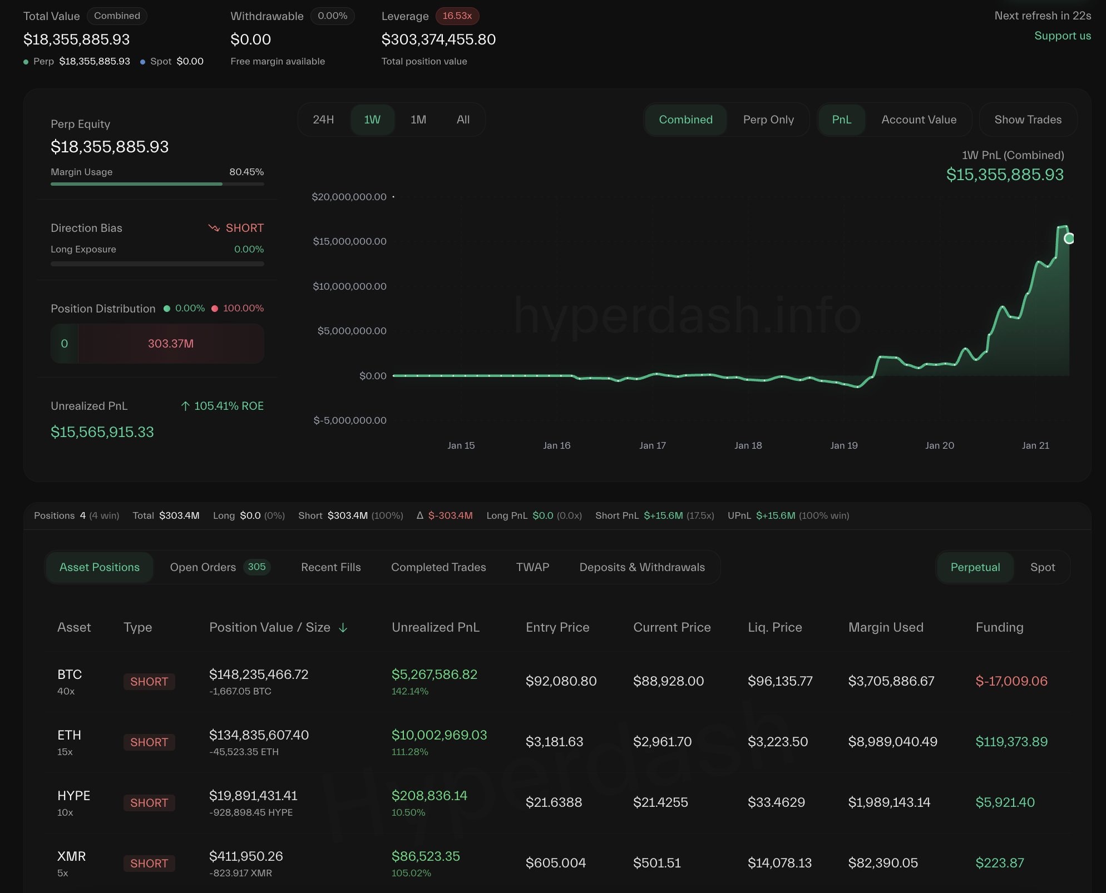
Task: Enable Show Trades on the chart
Action: point(1028,120)
